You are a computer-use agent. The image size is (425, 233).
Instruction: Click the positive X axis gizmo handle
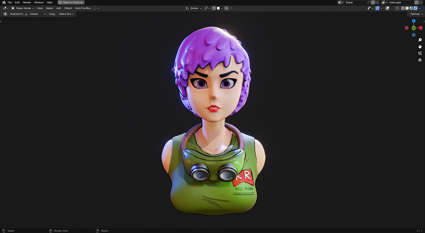(x=421, y=28)
